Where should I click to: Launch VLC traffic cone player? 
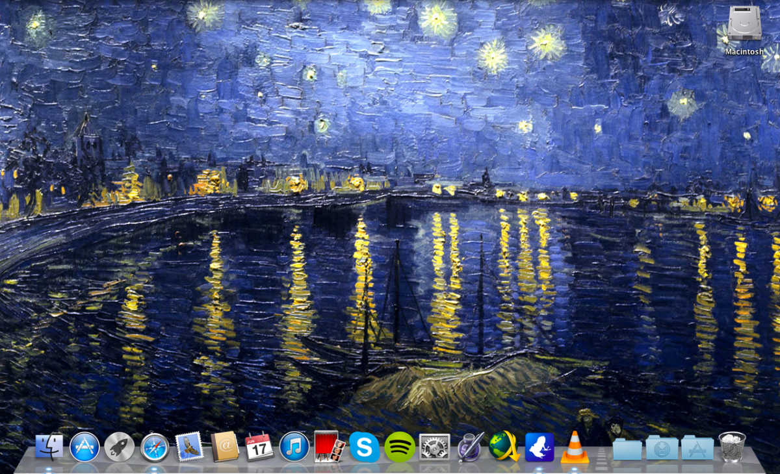point(575,447)
